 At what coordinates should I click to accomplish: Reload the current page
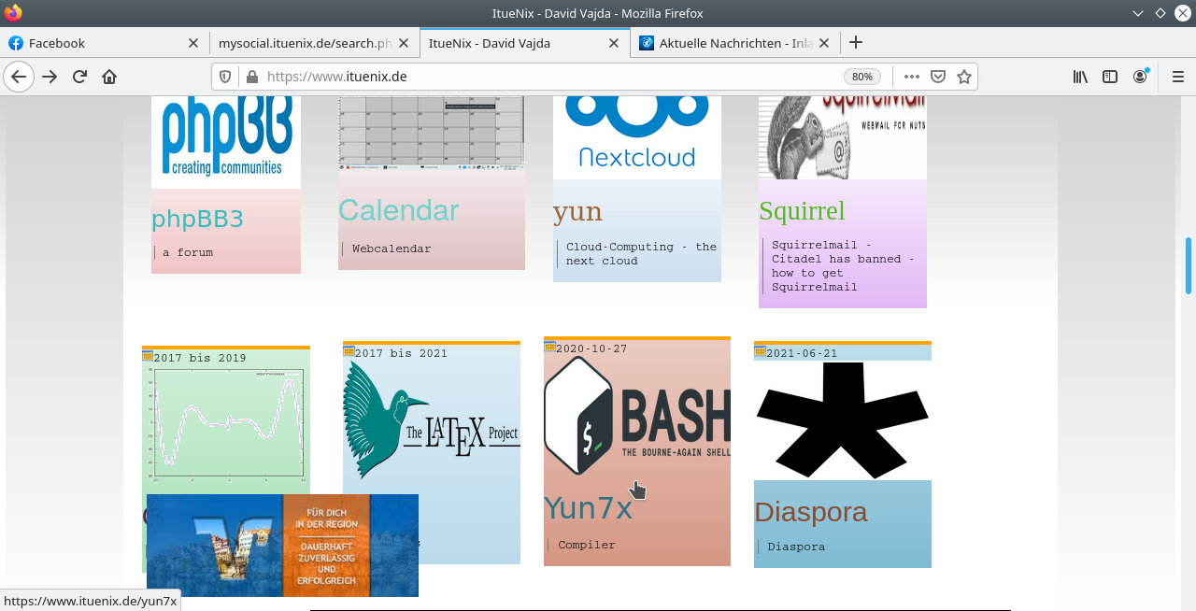[x=79, y=77]
